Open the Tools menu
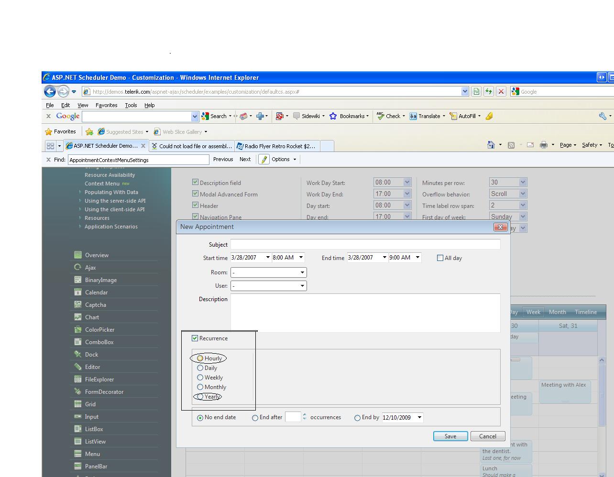The height and width of the screenshot is (477, 614). pyautogui.click(x=131, y=105)
